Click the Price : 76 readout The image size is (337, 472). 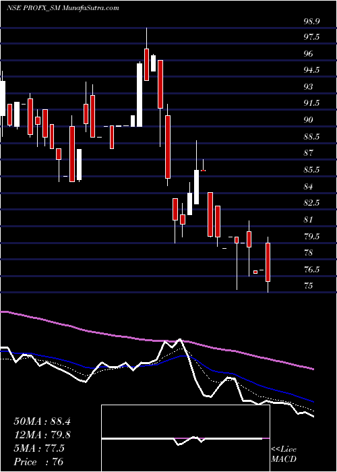coord(38,461)
